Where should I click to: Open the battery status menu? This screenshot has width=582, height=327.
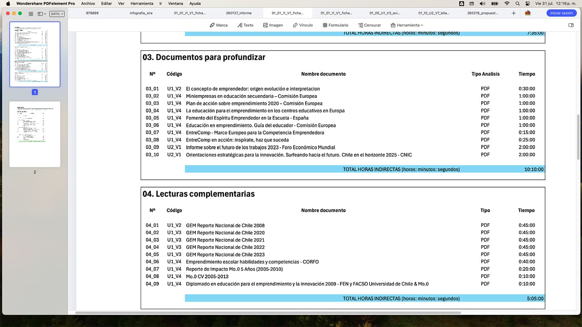[x=495, y=3]
